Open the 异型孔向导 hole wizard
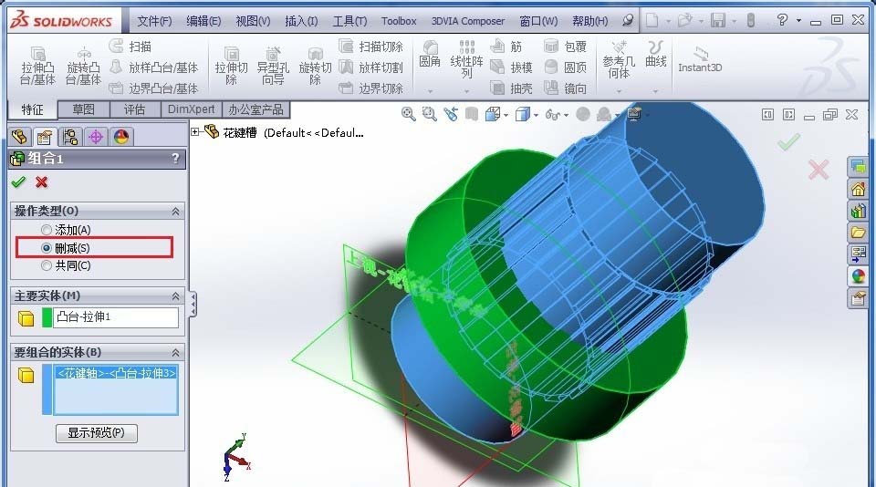The image size is (876, 487). [x=273, y=66]
